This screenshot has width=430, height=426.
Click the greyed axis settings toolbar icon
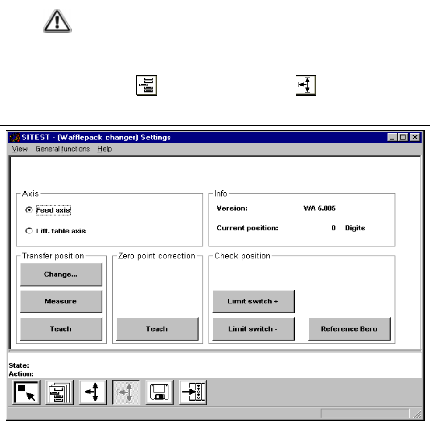tap(126, 392)
